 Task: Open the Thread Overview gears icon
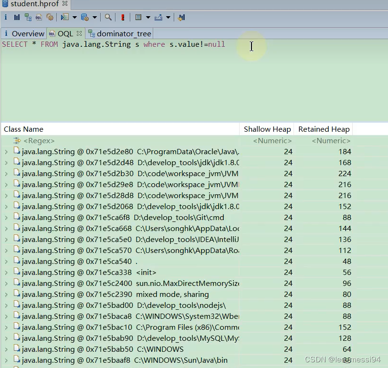point(50,17)
